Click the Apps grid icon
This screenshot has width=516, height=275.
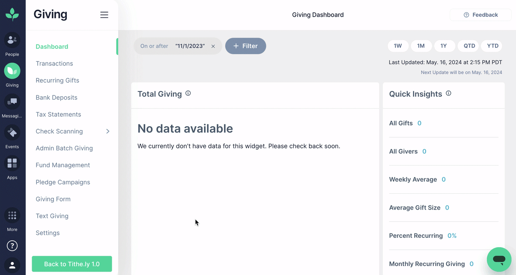pos(12,163)
